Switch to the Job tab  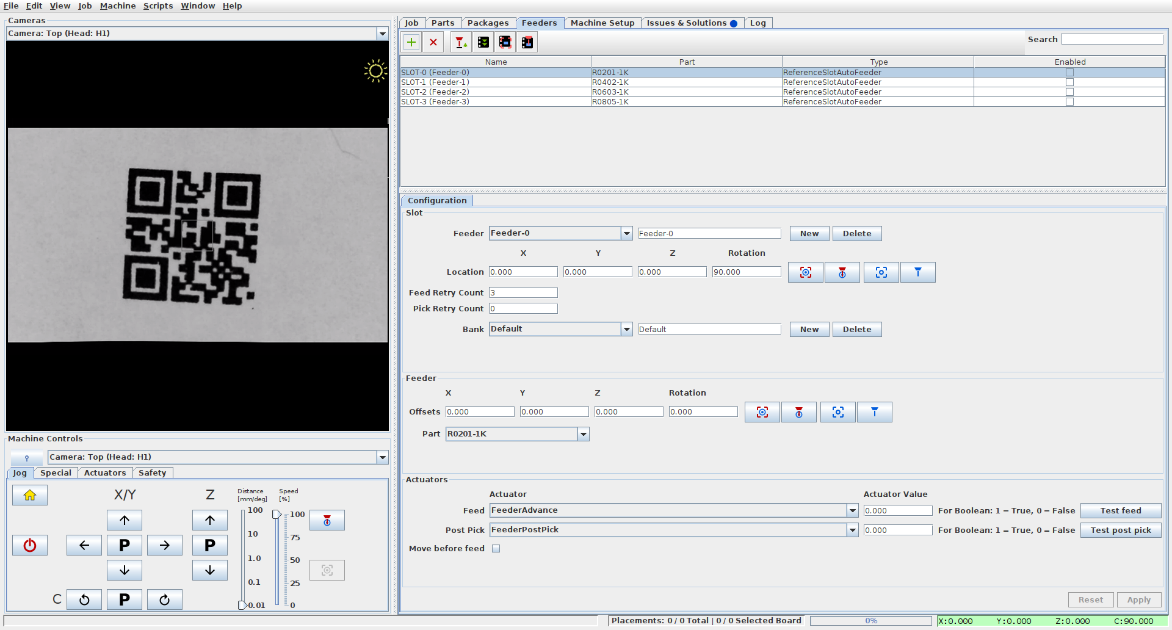tap(412, 23)
